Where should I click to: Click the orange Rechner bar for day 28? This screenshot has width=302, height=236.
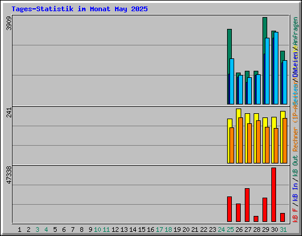tap(258, 142)
